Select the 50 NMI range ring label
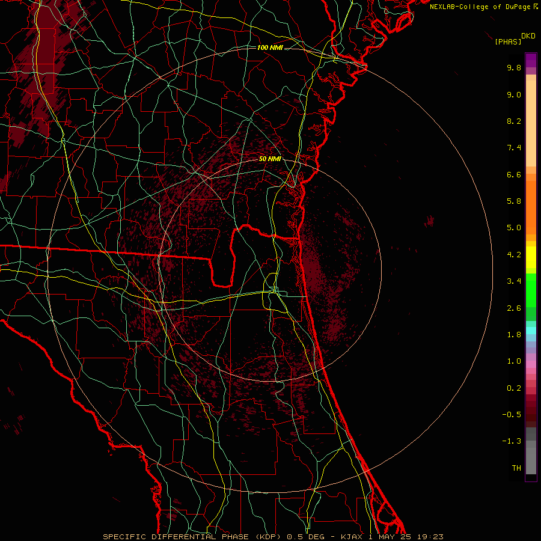 point(270,159)
